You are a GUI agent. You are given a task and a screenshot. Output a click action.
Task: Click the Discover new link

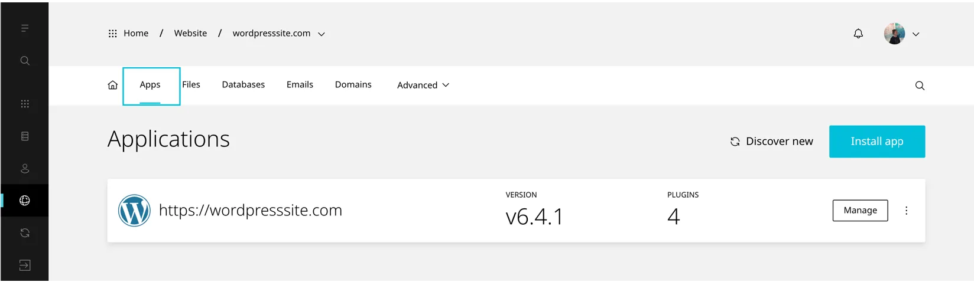[772, 142]
